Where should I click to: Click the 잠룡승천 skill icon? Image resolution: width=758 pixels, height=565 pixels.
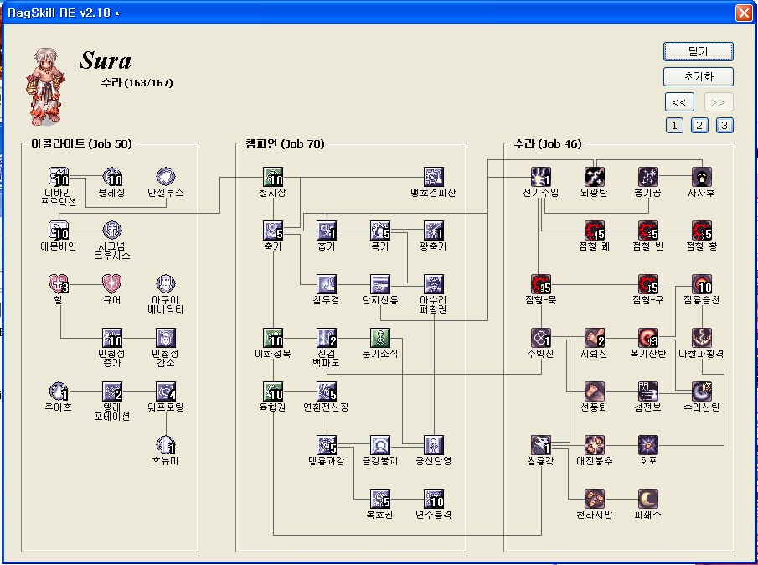click(x=701, y=283)
